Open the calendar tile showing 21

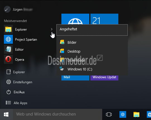(x=104, y=19)
